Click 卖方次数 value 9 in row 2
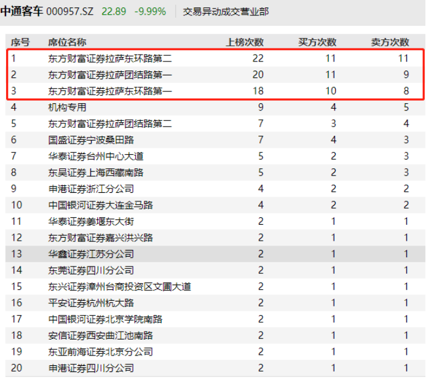 coord(406,75)
